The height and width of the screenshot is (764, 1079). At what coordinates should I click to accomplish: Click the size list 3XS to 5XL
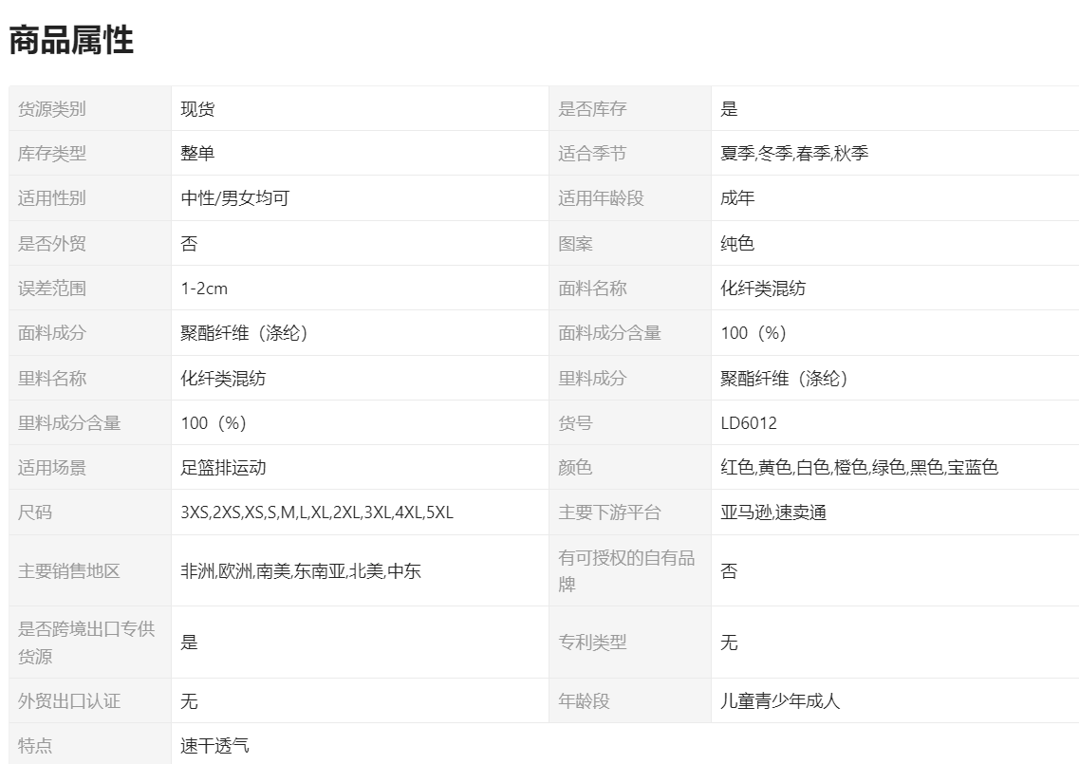tap(317, 512)
